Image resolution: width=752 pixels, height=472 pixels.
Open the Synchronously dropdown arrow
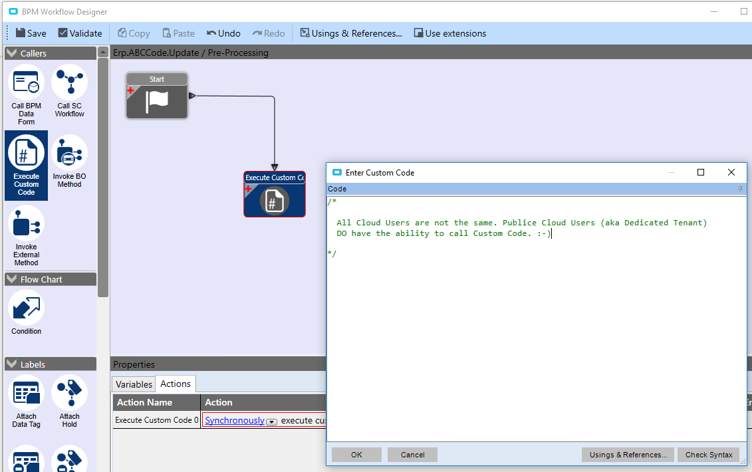pos(271,421)
